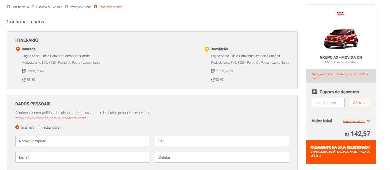The image size is (390, 170).
Task: Click the Esfera partner logo
Action: 341,13
